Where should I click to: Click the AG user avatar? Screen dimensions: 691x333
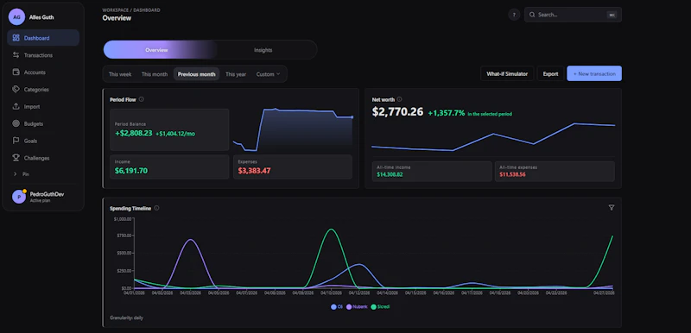point(16,17)
